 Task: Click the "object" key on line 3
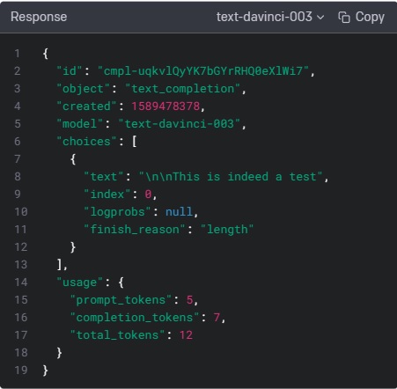point(83,89)
